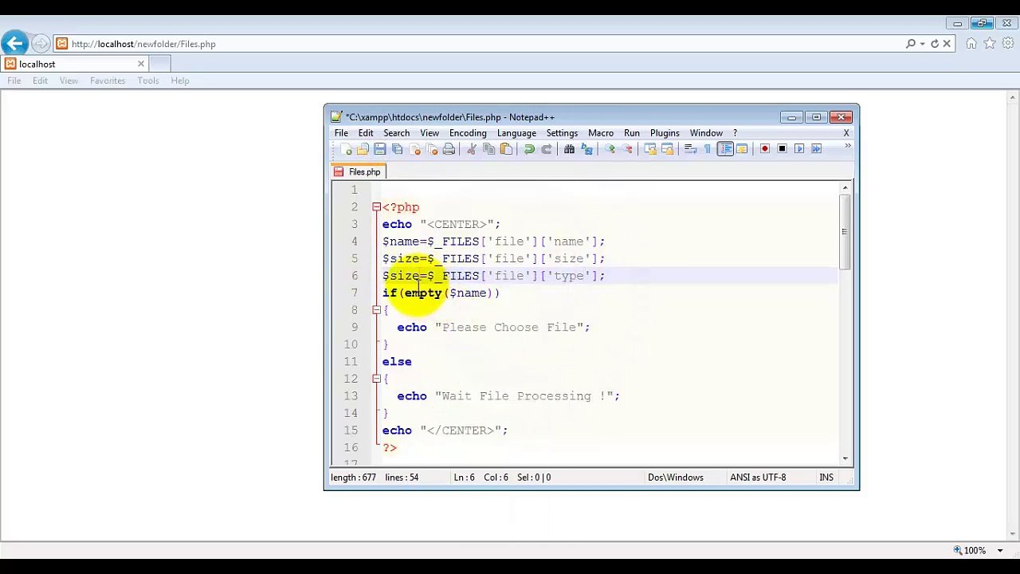Click the browser refresh icon
This screenshot has width=1020, height=574.
click(x=935, y=44)
